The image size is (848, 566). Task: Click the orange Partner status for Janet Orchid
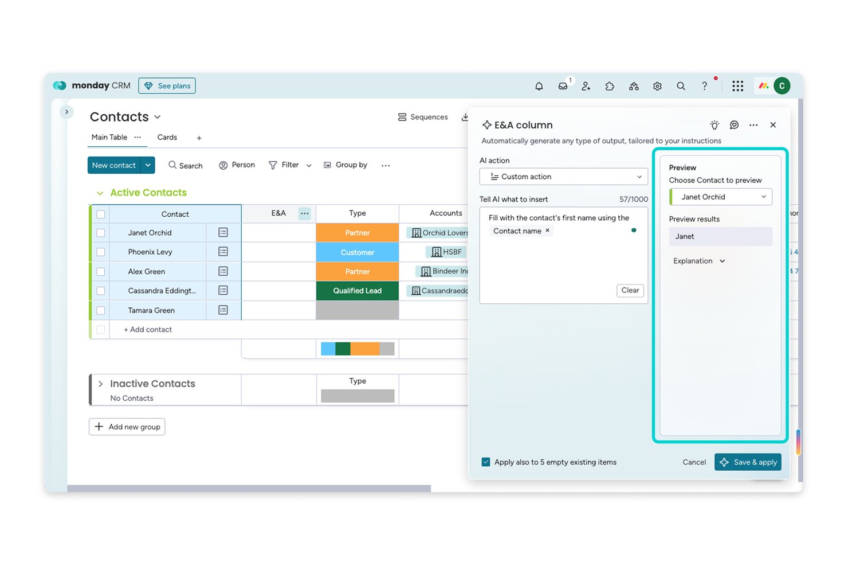pos(358,233)
